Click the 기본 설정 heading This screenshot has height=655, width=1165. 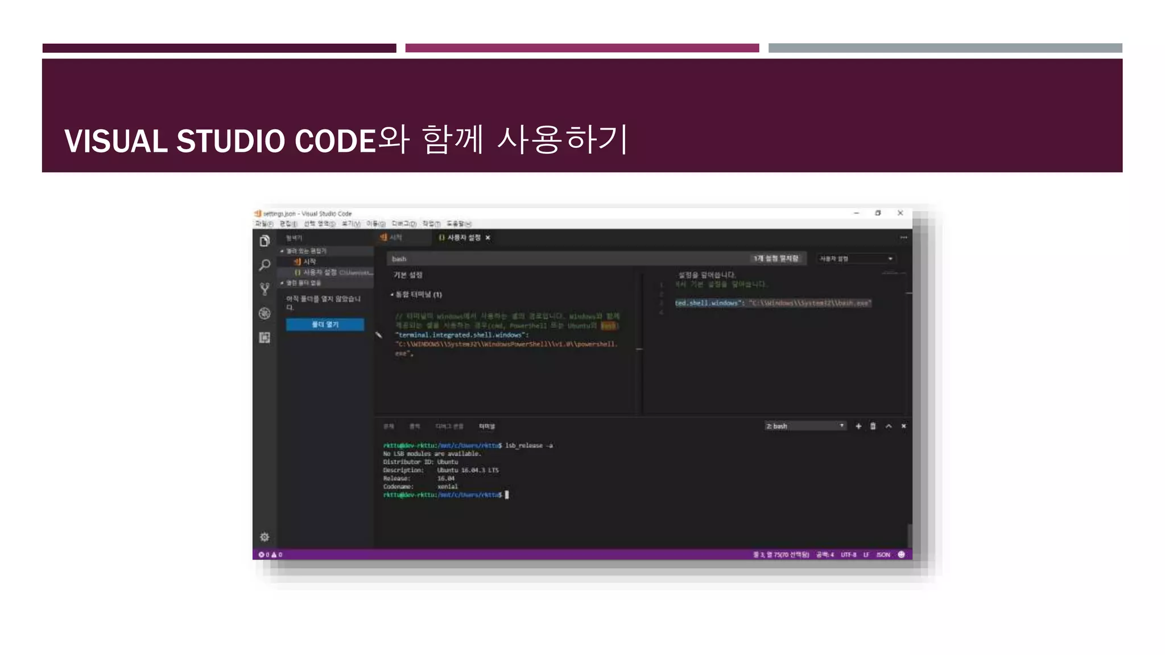coord(408,275)
